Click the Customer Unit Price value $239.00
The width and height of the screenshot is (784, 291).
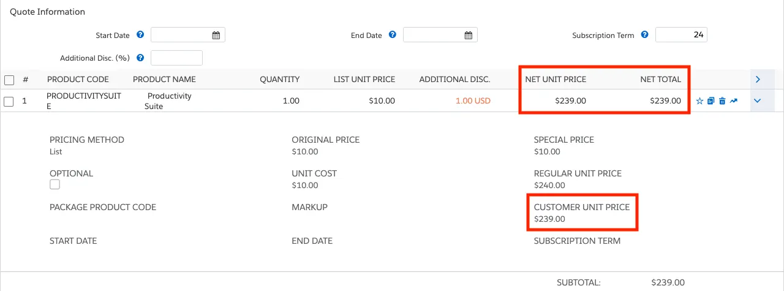549,219
